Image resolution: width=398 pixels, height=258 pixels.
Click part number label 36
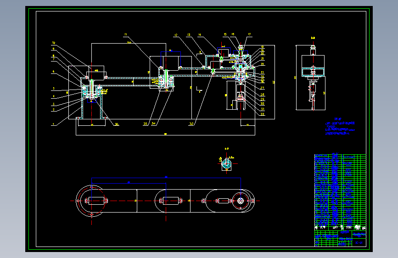[x=117, y=124]
